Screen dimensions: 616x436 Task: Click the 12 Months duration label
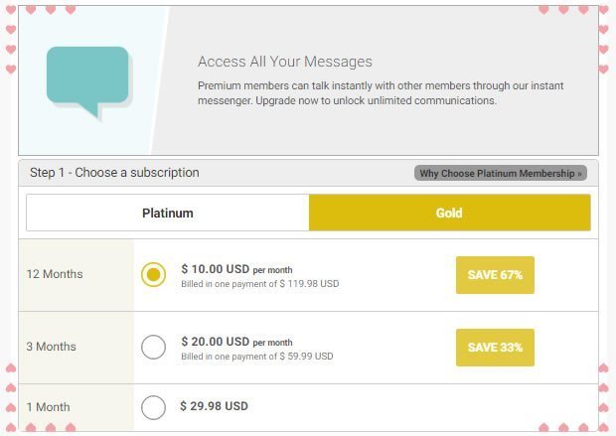55,274
